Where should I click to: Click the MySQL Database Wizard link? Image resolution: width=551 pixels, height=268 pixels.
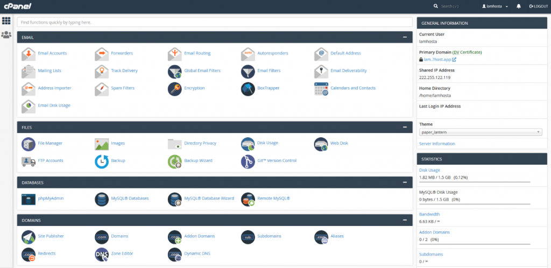click(209, 198)
